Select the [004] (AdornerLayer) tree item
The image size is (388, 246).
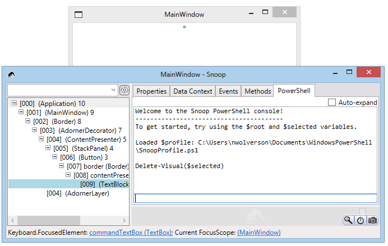click(x=77, y=193)
